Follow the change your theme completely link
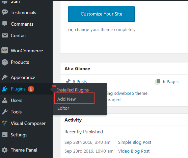Screen dimensions: 188x158 click(x=105, y=30)
